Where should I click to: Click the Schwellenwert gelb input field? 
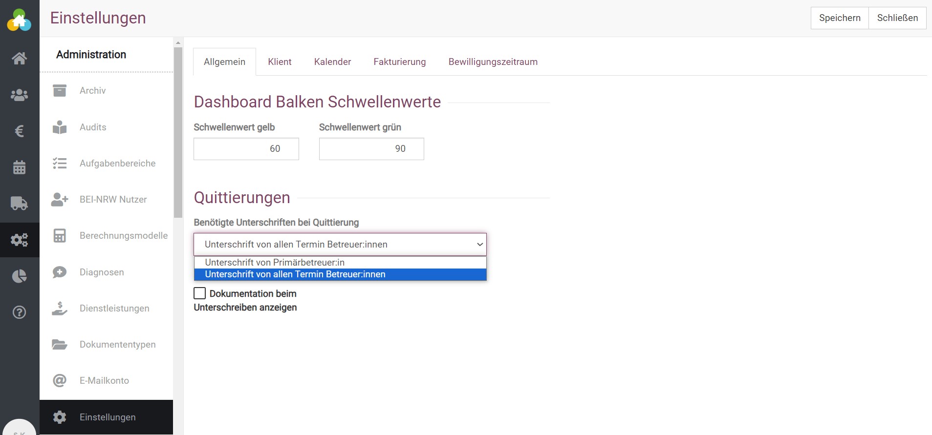tap(246, 149)
